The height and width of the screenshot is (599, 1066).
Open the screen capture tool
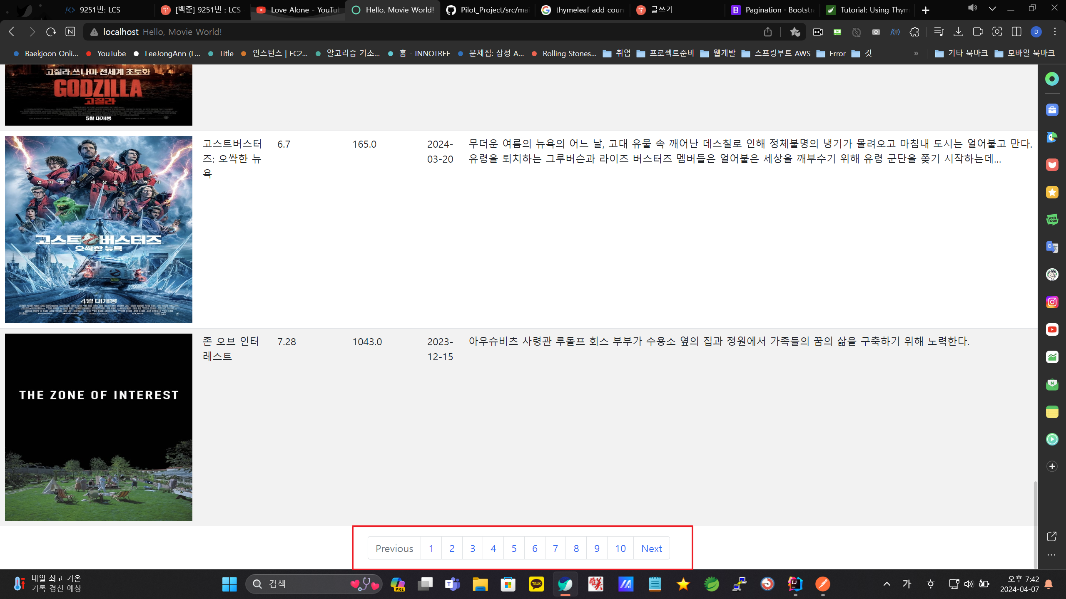click(997, 32)
